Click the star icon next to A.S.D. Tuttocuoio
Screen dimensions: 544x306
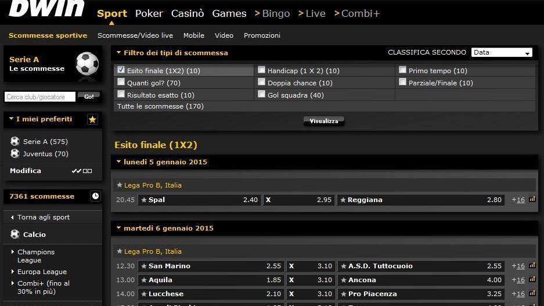pyautogui.click(x=344, y=266)
